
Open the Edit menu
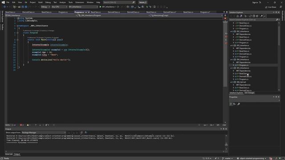click(x=14, y=2)
